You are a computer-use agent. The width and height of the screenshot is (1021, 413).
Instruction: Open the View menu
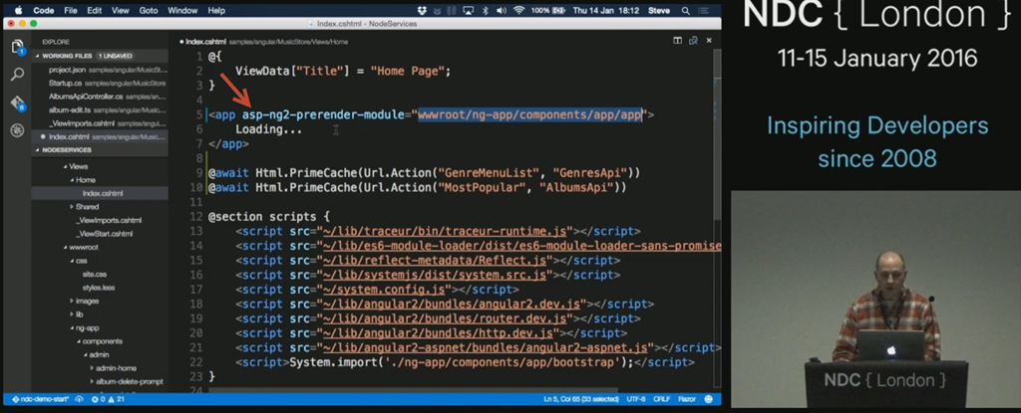pyautogui.click(x=121, y=10)
